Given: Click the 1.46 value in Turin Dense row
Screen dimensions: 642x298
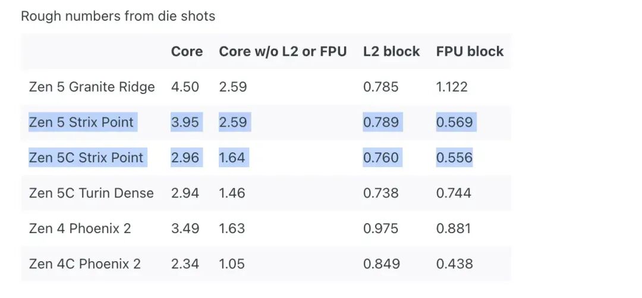Looking at the screenshot, I should (232, 193).
